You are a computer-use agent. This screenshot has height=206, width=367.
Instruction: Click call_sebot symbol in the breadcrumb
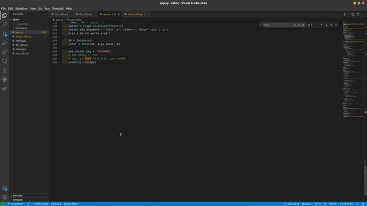(x=76, y=20)
